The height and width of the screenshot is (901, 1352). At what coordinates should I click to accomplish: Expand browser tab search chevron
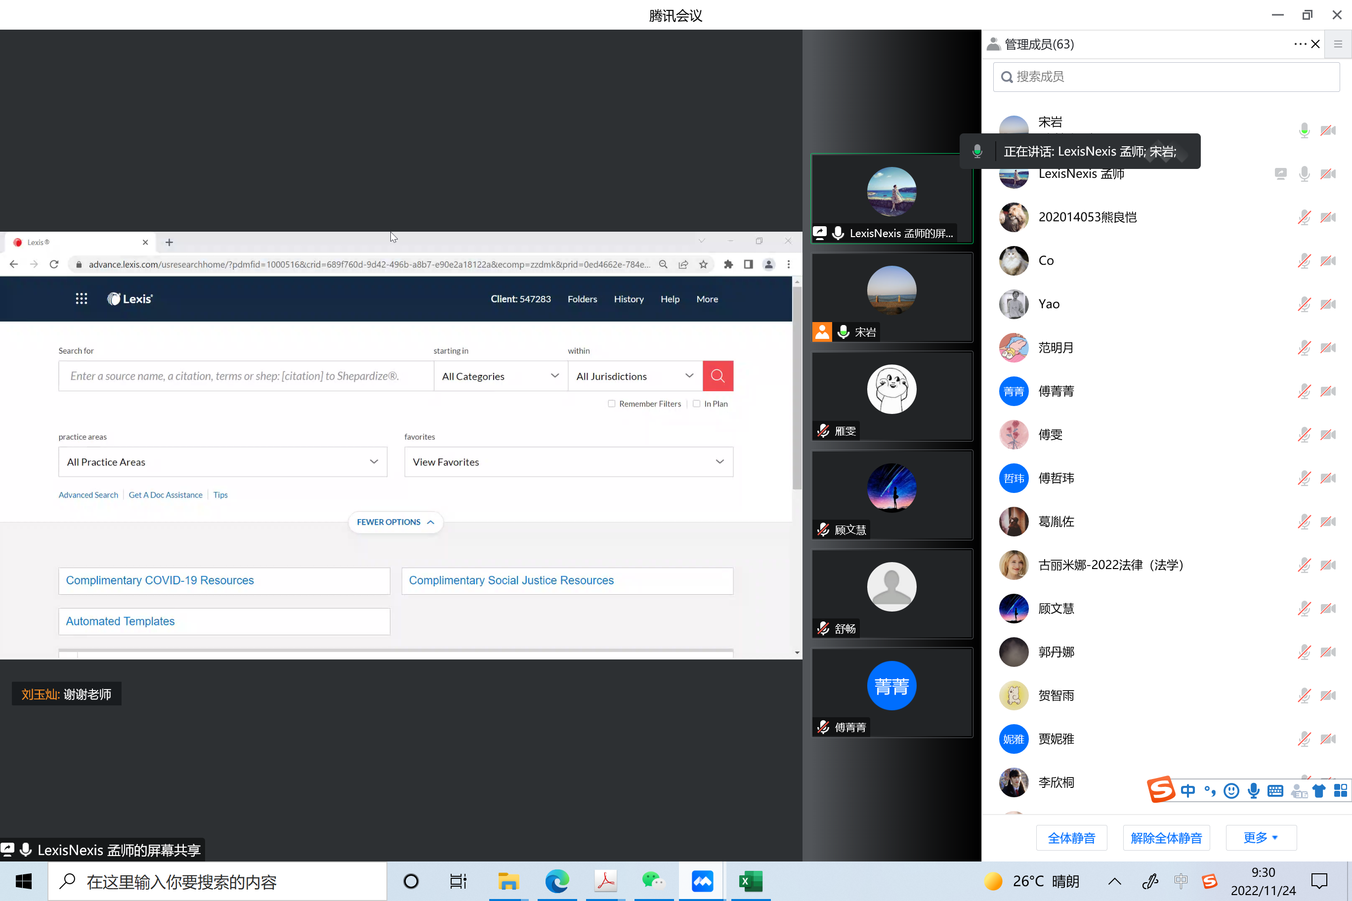click(x=701, y=242)
